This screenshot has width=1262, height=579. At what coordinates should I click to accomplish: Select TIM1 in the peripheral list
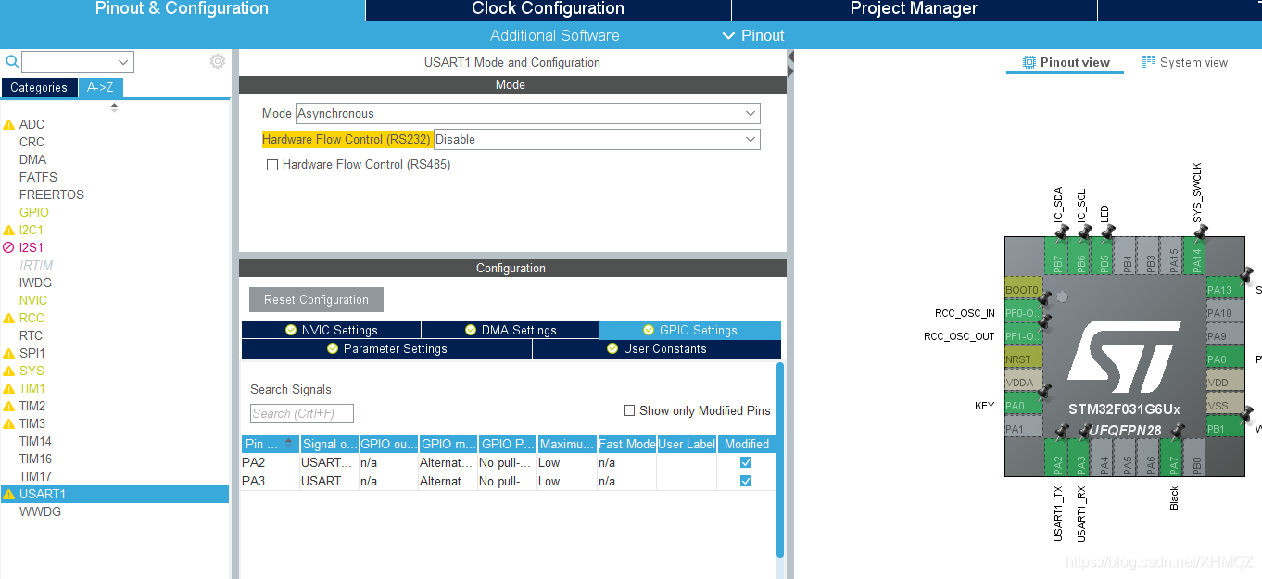click(32, 388)
